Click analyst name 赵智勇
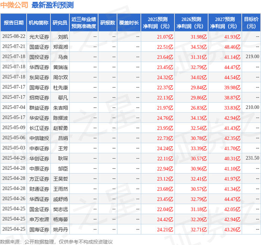261x245 pixels. 60,128
